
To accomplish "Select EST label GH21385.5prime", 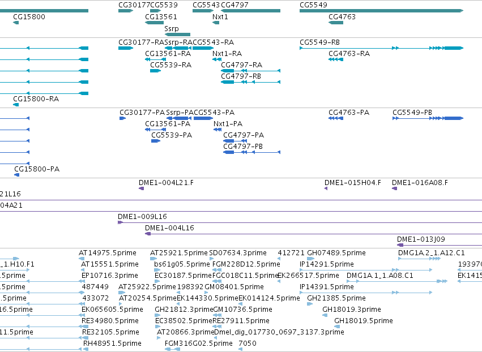I will point(336,298).
